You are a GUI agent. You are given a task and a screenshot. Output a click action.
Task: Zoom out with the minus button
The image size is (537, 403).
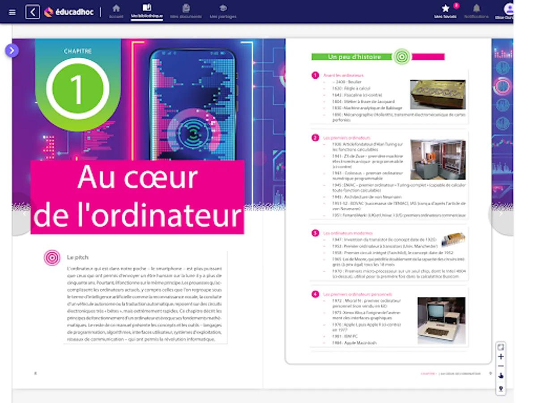pyautogui.click(x=501, y=366)
